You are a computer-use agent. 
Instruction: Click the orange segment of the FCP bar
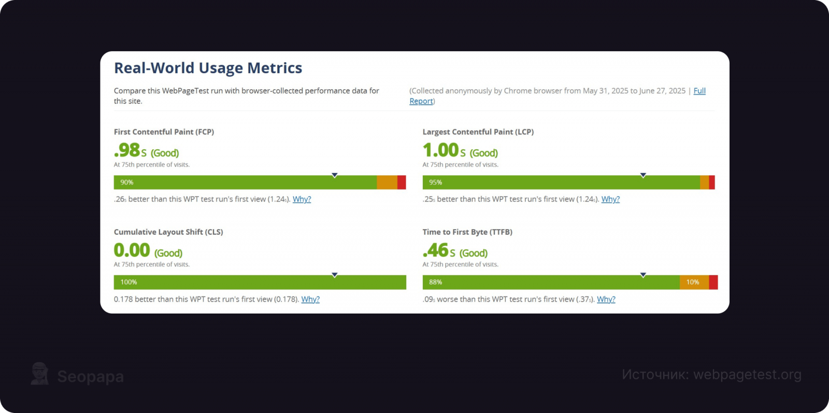coord(387,182)
